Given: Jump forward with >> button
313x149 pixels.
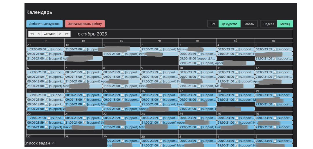Looking at the screenshot, I should click(x=67, y=34).
